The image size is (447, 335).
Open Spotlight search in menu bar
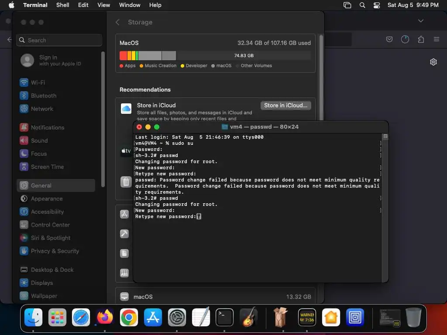coord(362,5)
